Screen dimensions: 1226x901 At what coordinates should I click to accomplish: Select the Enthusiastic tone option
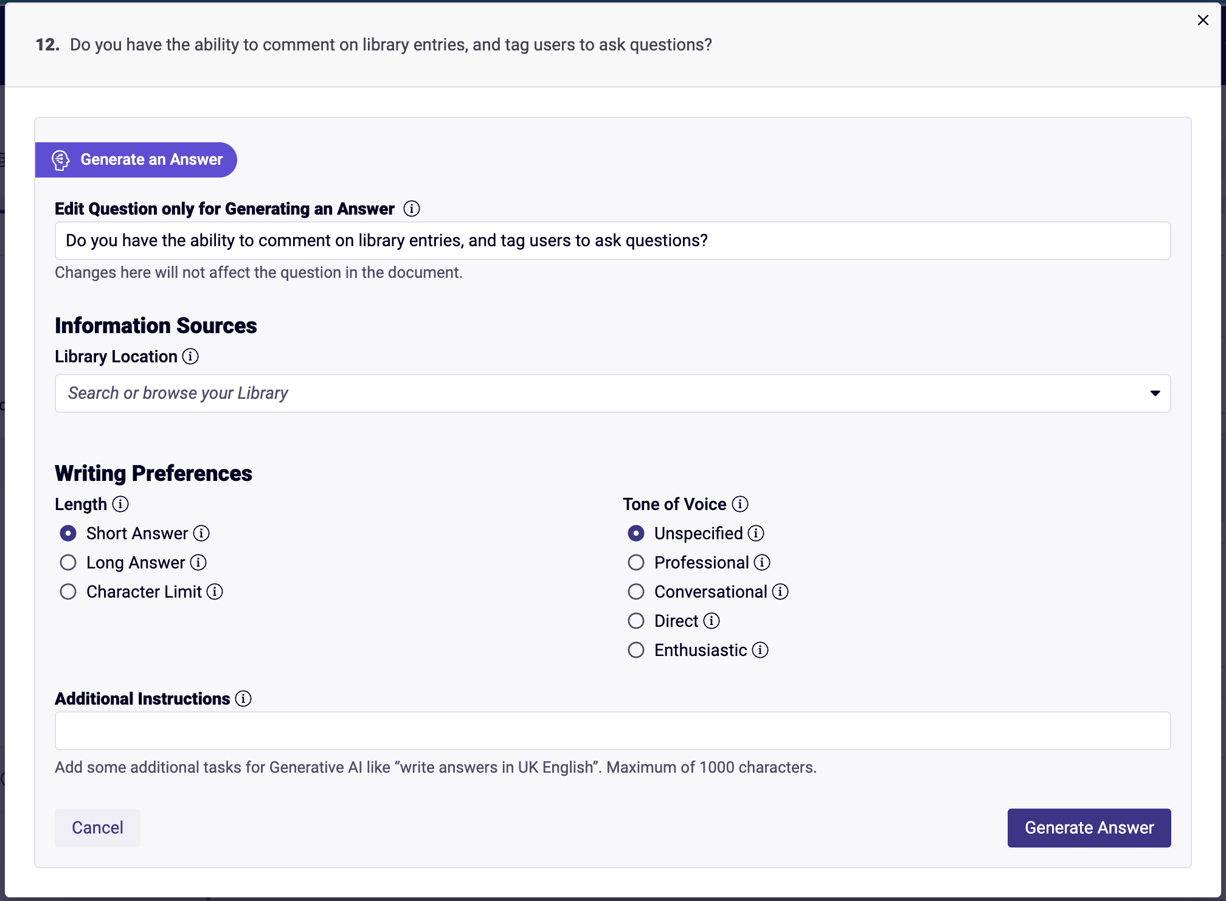636,650
